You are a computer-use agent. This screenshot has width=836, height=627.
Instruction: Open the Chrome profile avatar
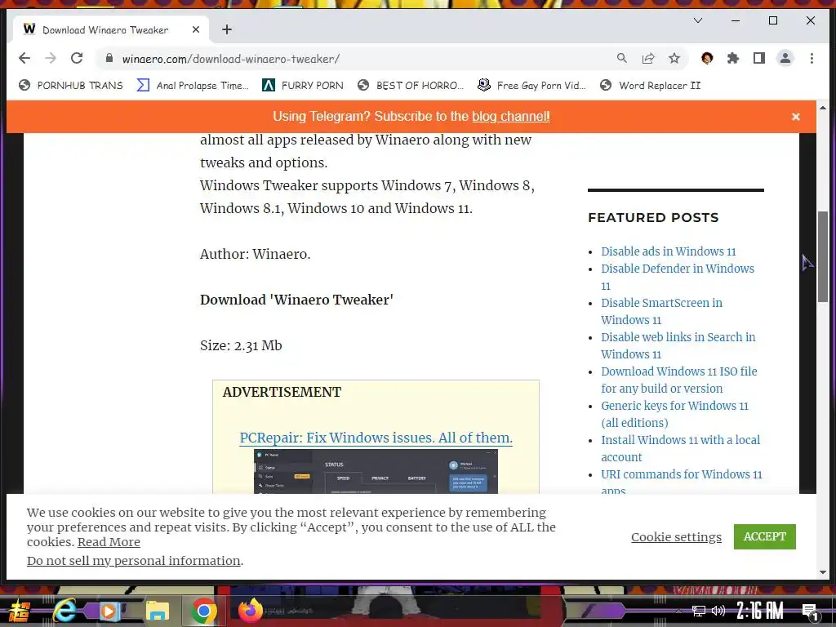785,58
